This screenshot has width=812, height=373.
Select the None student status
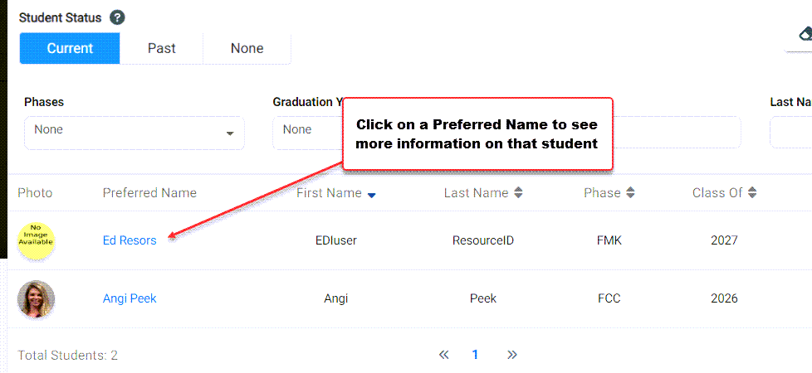pyautogui.click(x=247, y=48)
